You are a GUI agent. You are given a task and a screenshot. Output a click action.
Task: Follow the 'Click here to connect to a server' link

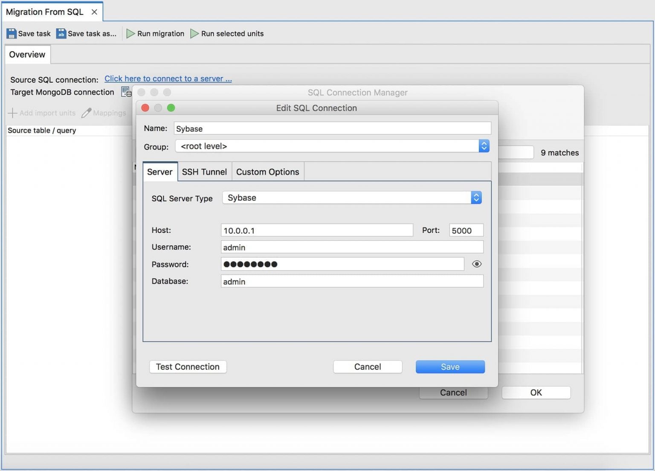(x=168, y=78)
